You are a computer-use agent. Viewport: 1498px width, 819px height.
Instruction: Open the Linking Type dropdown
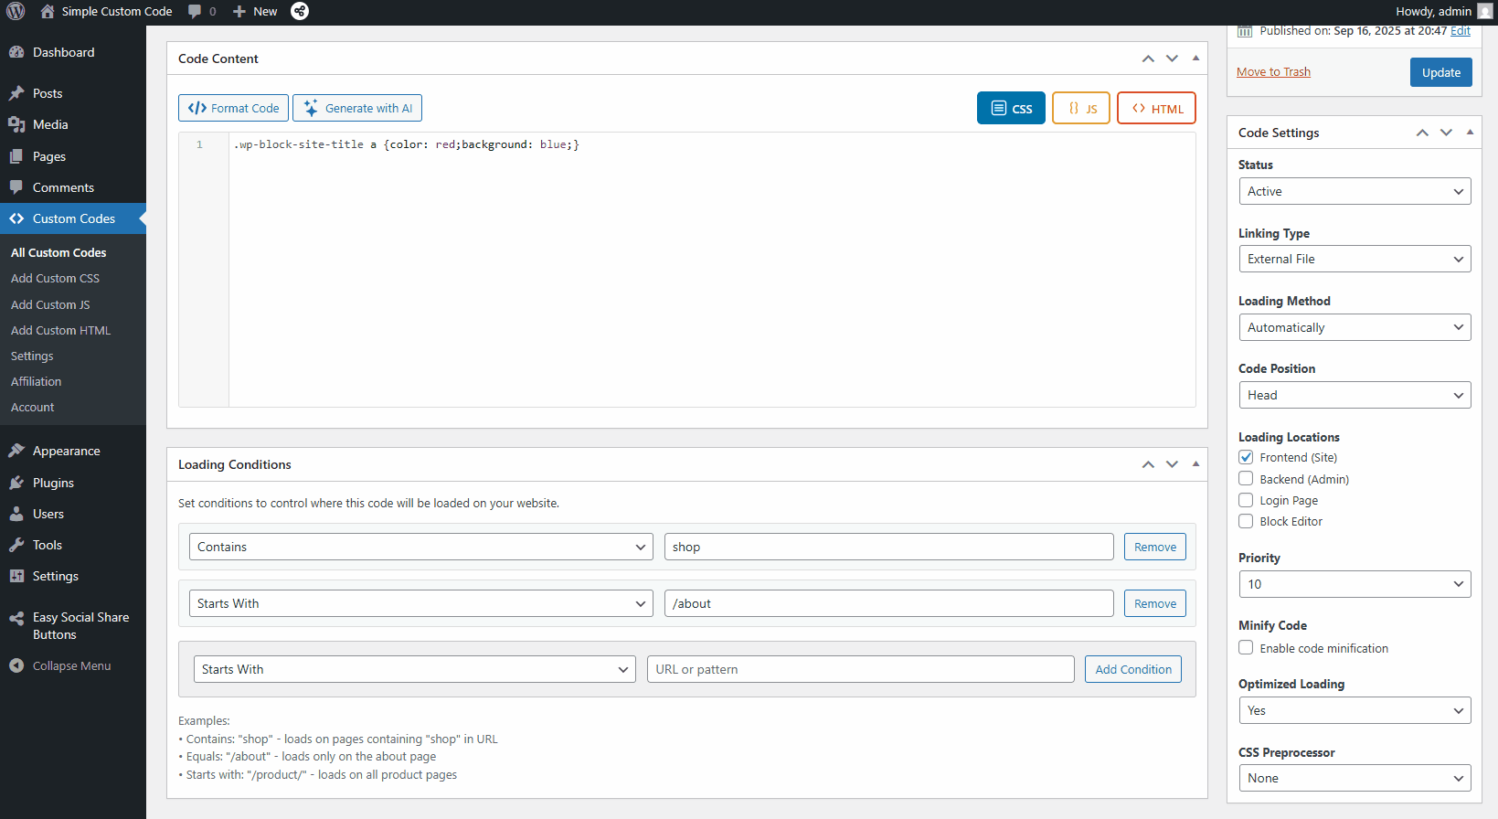[x=1355, y=259]
